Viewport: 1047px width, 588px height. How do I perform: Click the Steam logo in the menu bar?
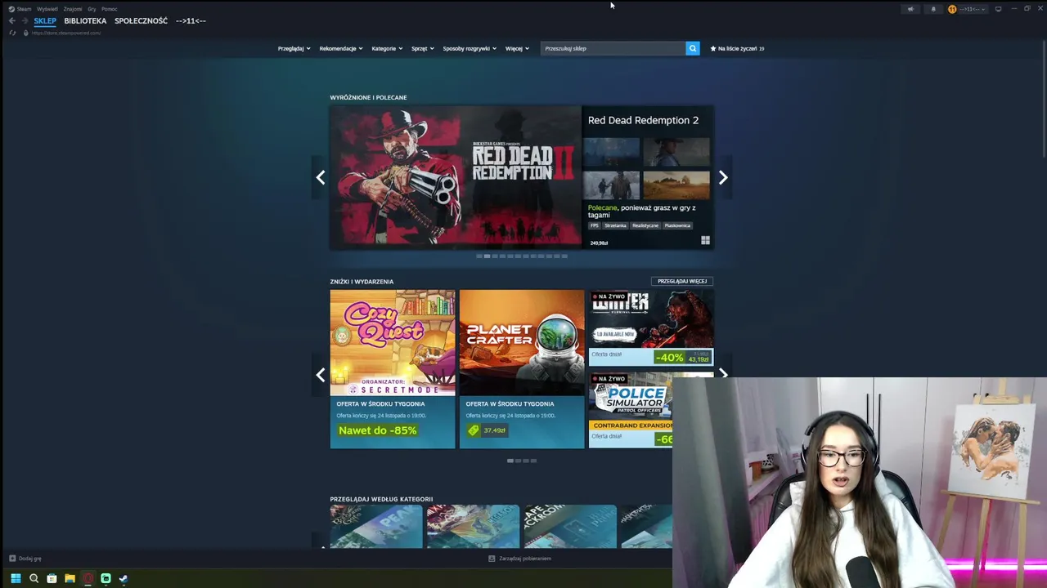[11, 9]
